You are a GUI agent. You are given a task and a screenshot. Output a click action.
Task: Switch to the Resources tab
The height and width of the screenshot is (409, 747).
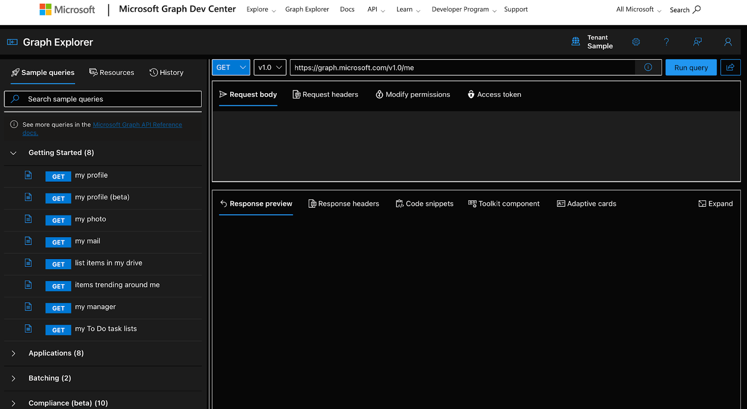112,72
